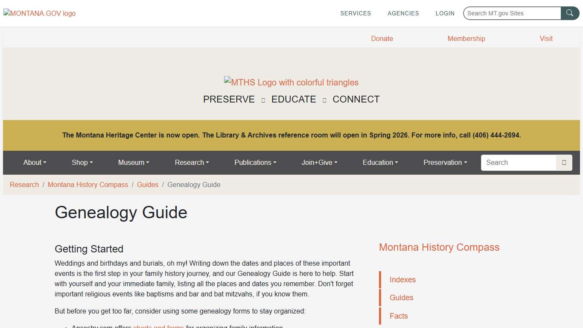This screenshot has width=583, height=328.
Task: Open the About menu
Action: tap(35, 163)
